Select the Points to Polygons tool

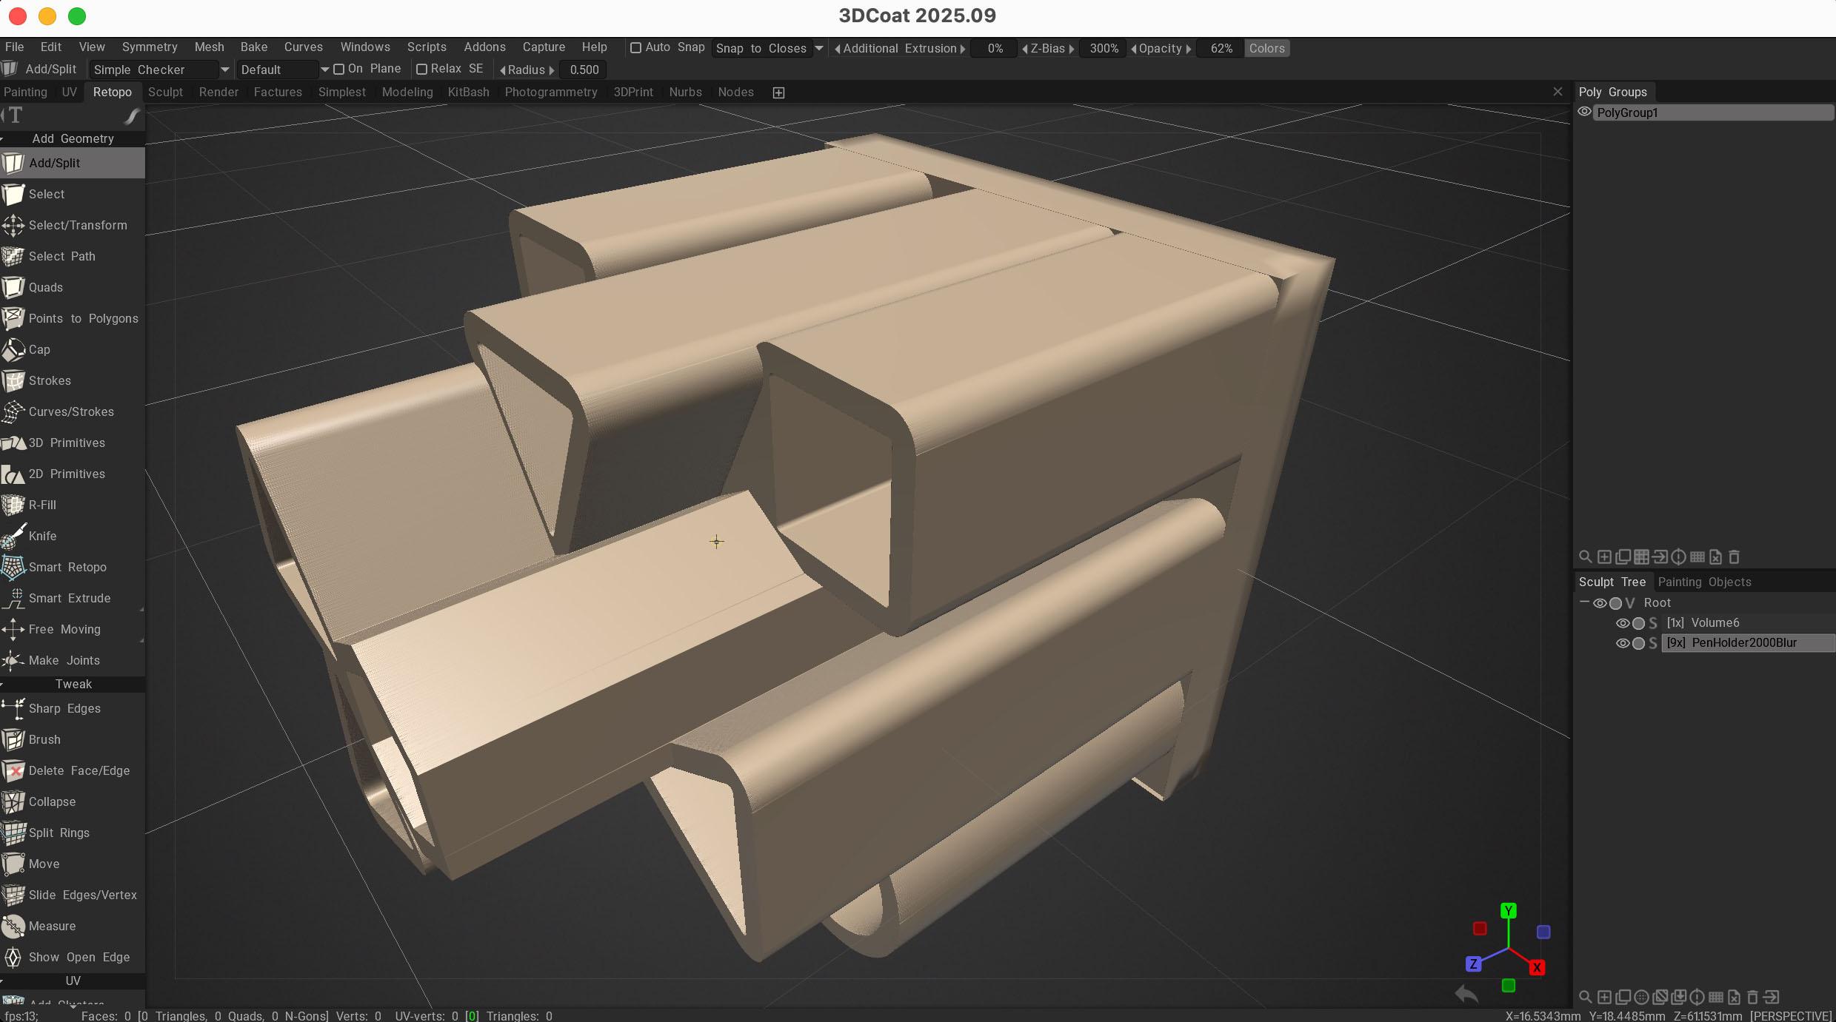click(x=83, y=318)
